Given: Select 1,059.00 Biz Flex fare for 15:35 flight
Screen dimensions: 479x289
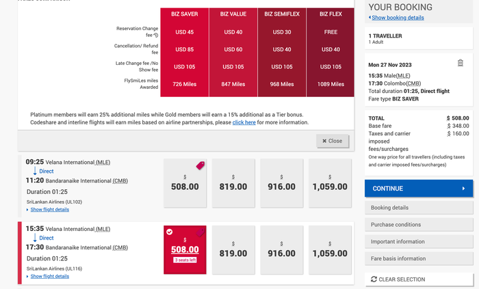Looking at the screenshot, I should click(x=330, y=249).
